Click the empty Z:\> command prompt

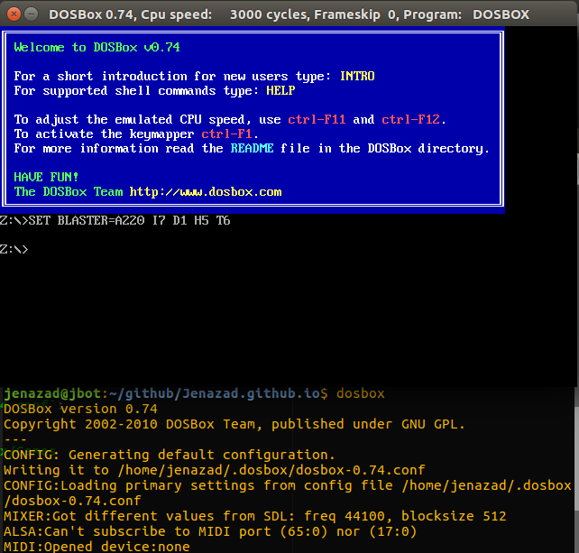[x=14, y=249]
